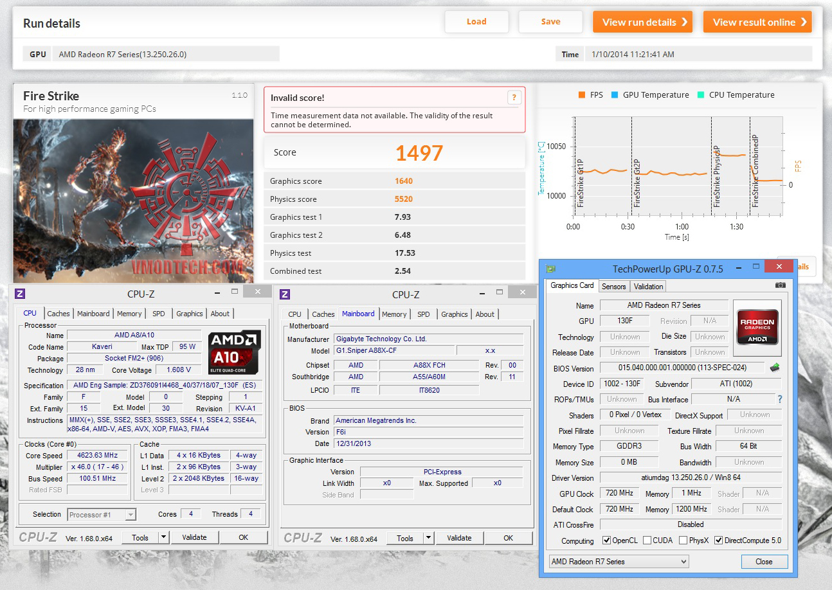Expand the Tools arrow in the CPU-tab CPU-Z window
This screenshot has width=832, height=590.
[x=163, y=538]
